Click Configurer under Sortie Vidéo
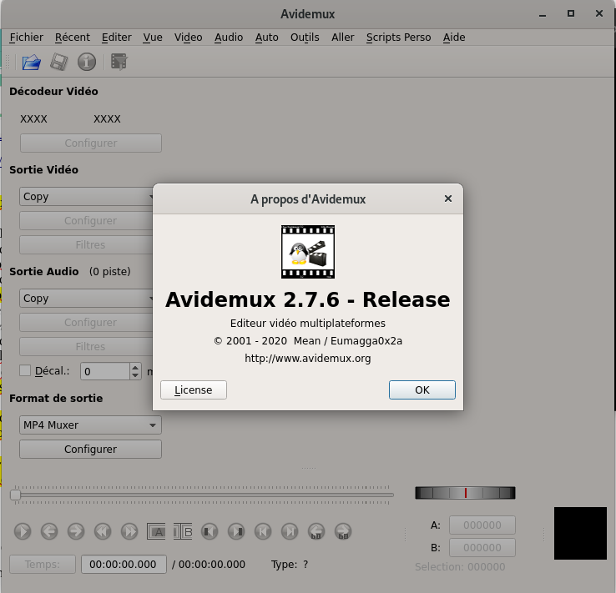616x593 pixels. point(86,220)
